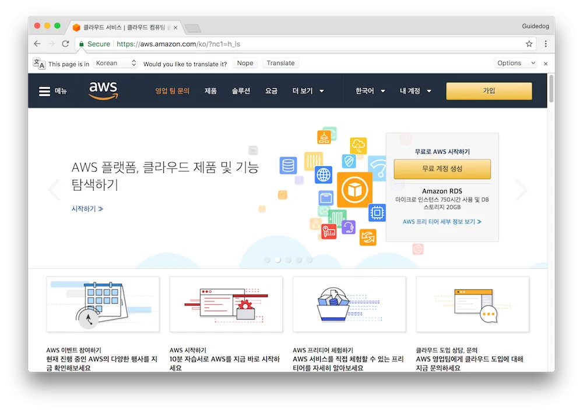The image size is (583, 412).
Task: Open the AWS 이벤트 참여하기 calendar thumbnail
Action: (103, 304)
